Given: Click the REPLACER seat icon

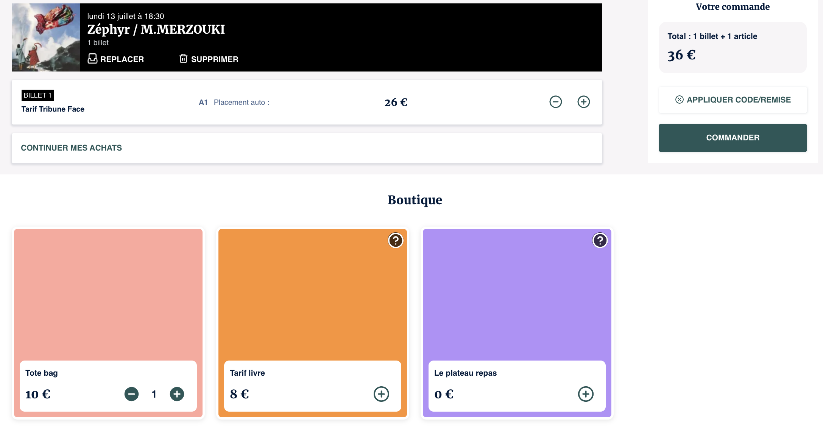Looking at the screenshot, I should [x=92, y=59].
